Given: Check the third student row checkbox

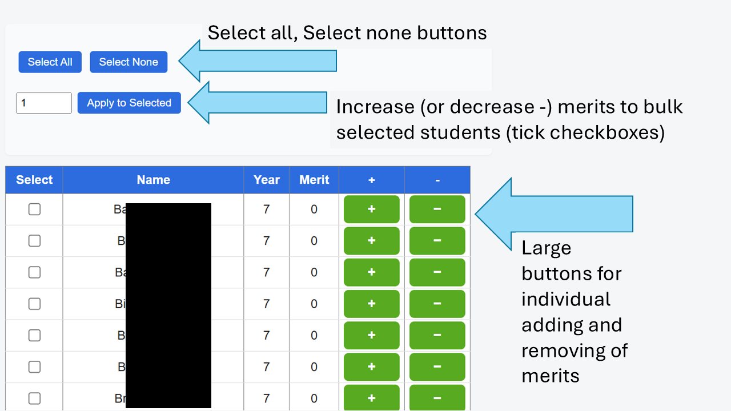Looking at the screenshot, I should pyautogui.click(x=34, y=272).
